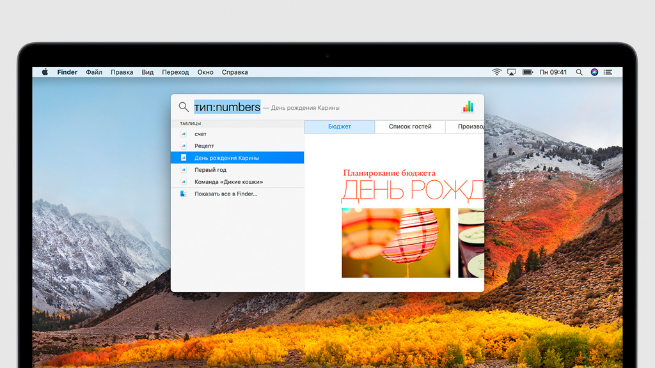This screenshot has width=655, height=368.
Task: Open Notification Center from the menu bar
Action: click(x=608, y=72)
